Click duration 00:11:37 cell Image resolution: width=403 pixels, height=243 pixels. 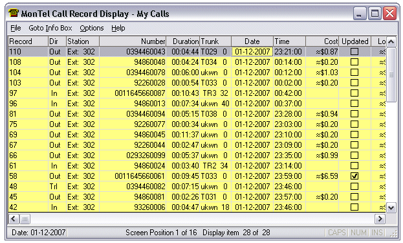pos(182,134)
